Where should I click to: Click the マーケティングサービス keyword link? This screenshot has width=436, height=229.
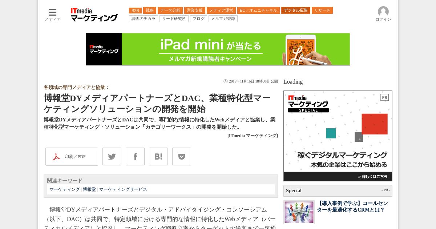[x=123, y=189]
